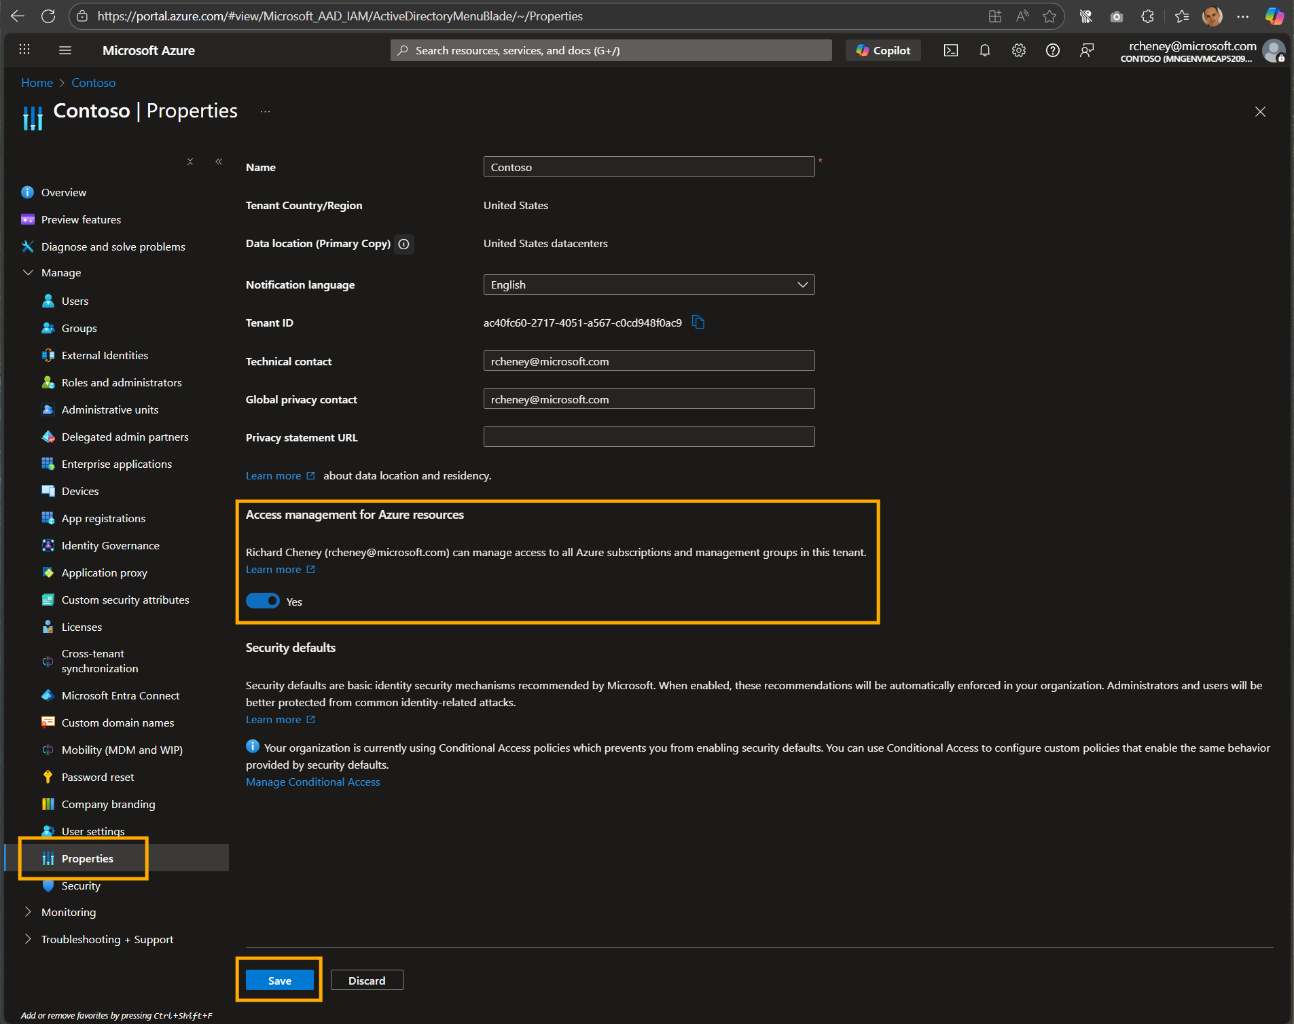Viewport: 1294px width, 1024px height.
Task: Save the tenant properties
Action: (278, 980)
